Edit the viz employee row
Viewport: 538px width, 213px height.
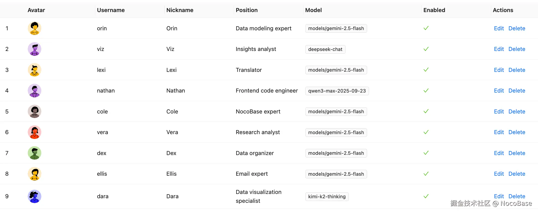click(x=499, y=49)
